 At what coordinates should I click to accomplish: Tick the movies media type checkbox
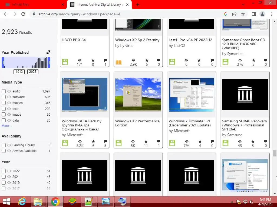point(4,103)
